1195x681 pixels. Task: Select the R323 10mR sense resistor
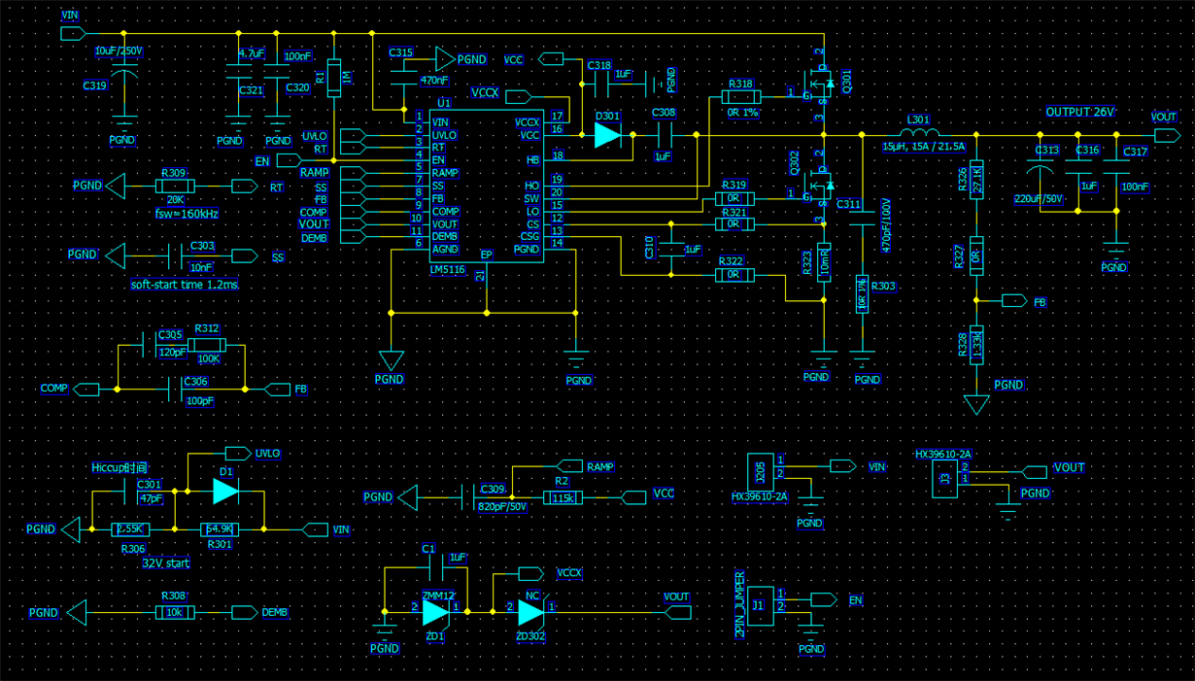point(823,262)
